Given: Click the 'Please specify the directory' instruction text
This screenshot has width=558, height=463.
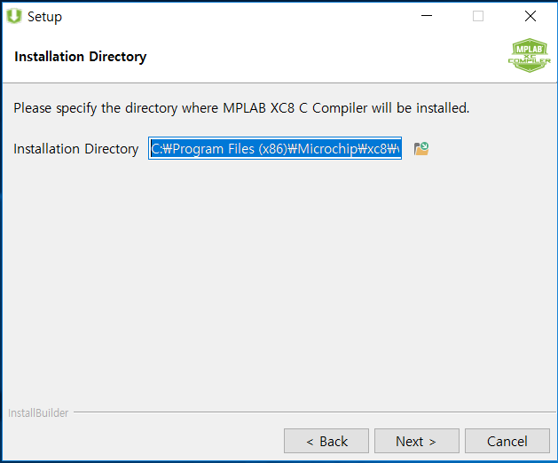Looking at the screenshot, I should point(241,108).
